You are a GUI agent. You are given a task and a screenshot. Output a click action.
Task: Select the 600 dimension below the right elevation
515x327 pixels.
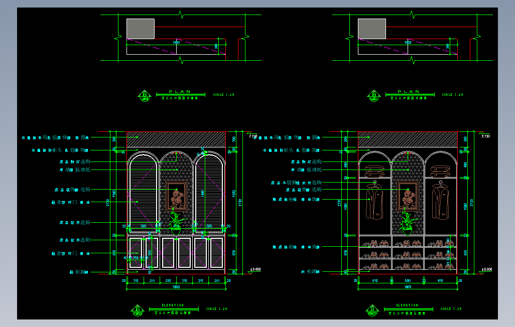click(408, 281)
